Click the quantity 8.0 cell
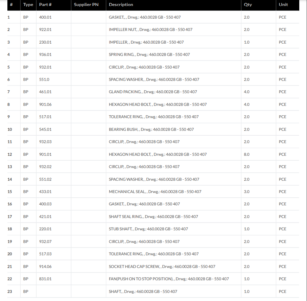The height and width of the screenshot is (301, 307). pyautogui.click(x=247, y=154)
